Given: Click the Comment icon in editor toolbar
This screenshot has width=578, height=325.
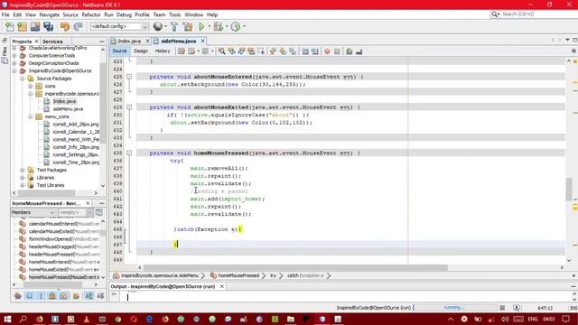Looking at the screenshot, I should tap(350, 51).
